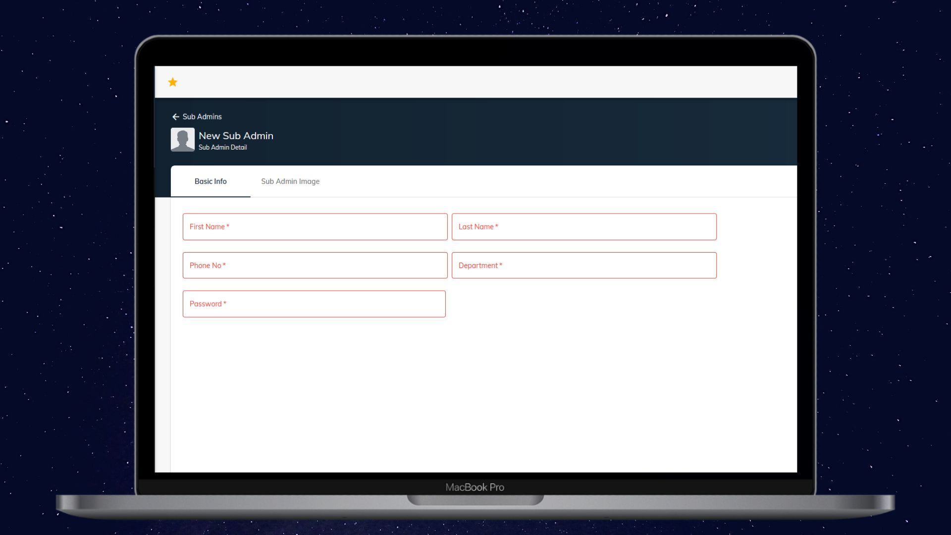Click into the Password field
This screenshot has height=535, width=951.
[x=314, y=304]
